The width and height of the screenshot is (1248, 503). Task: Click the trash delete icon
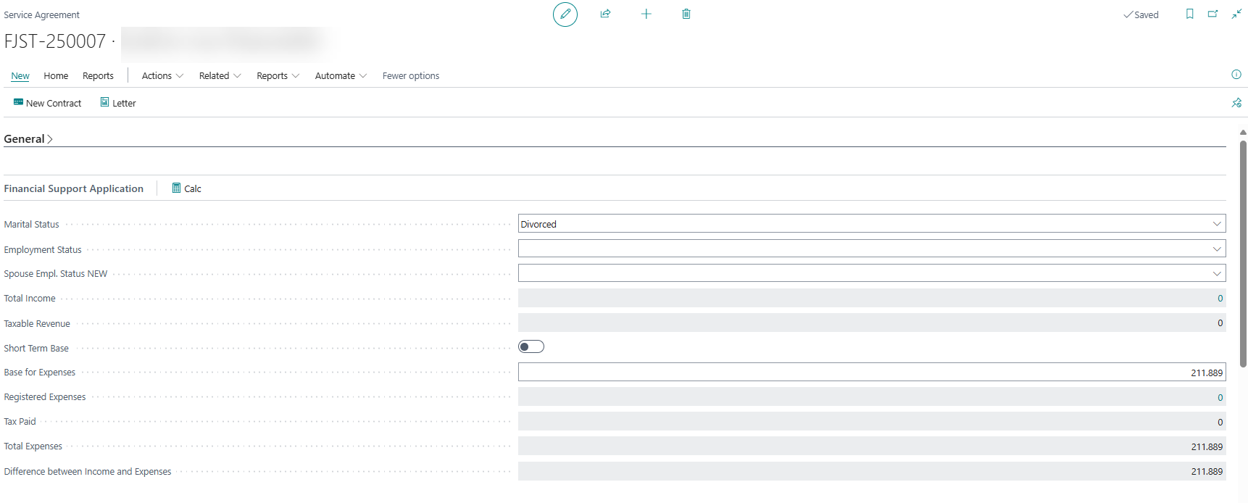point(686,14)
